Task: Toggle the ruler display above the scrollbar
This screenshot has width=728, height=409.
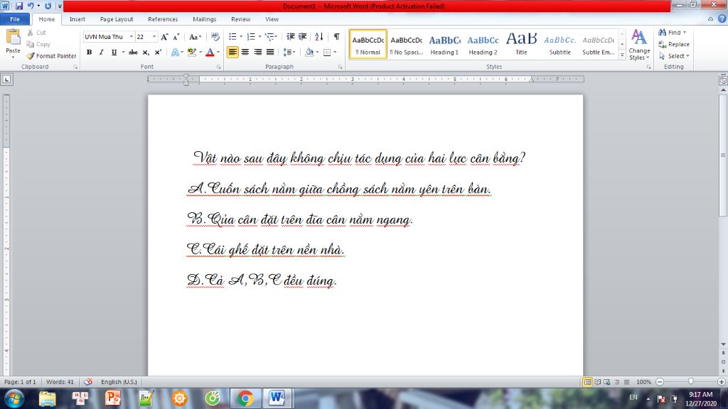Action: click(723, 80)
